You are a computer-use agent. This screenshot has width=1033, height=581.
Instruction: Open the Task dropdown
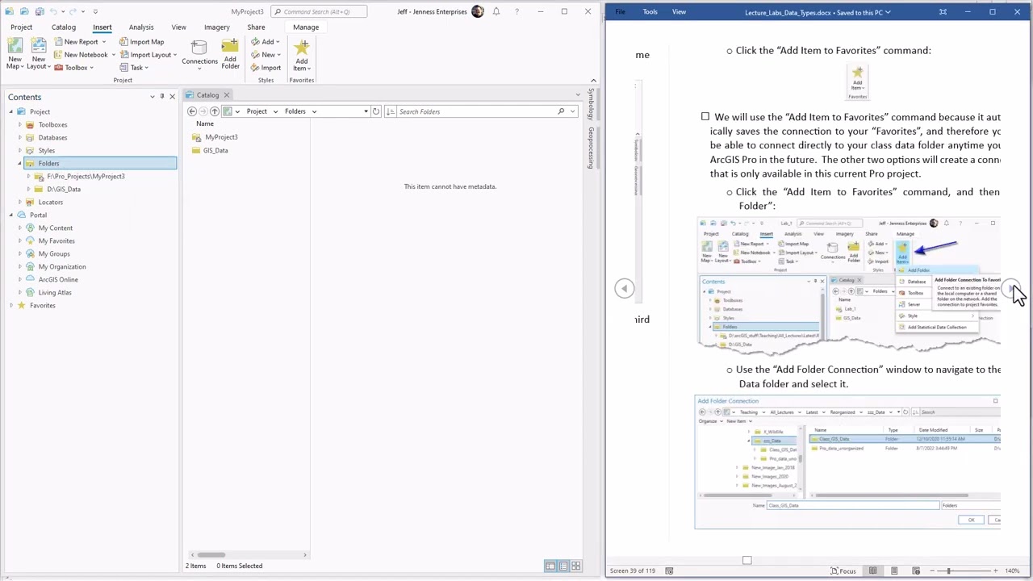click(146, 68)
